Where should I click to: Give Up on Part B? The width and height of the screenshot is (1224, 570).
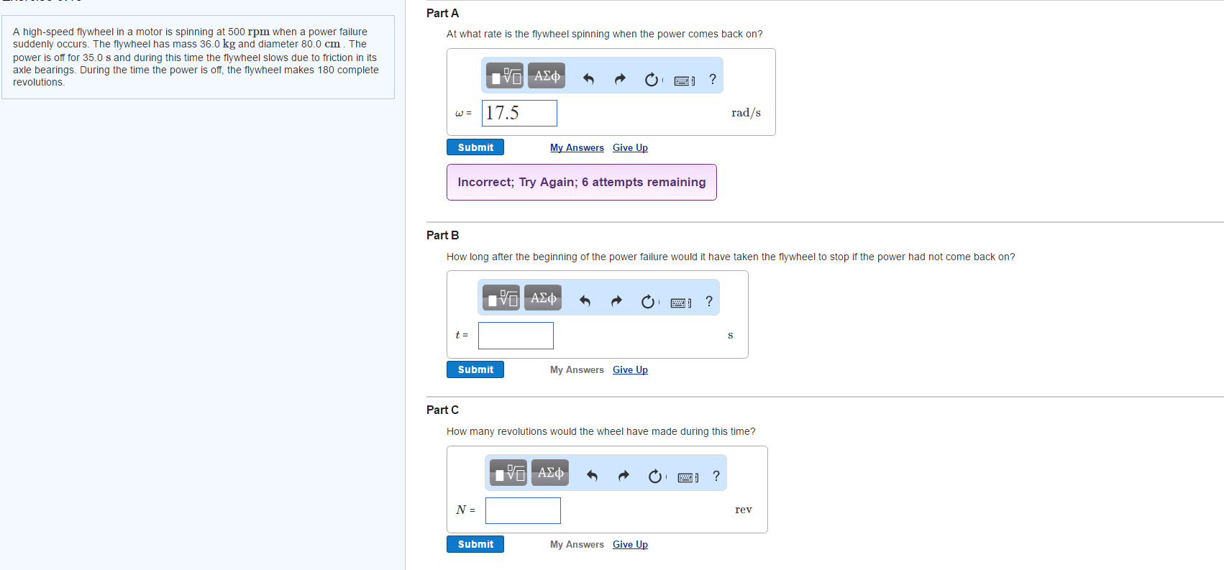tap(630, 370)
